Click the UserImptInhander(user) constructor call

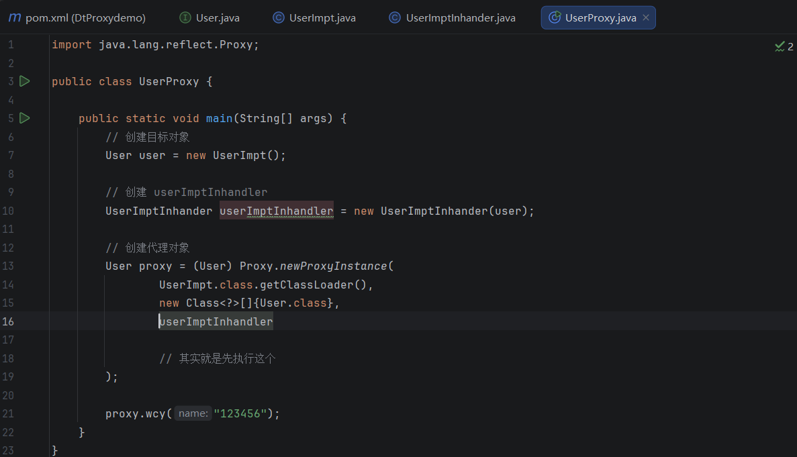click(x=455, y=211)
